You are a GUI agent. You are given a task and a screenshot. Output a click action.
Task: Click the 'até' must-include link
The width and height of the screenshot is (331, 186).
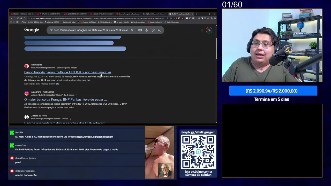click(x=57, y=84)
